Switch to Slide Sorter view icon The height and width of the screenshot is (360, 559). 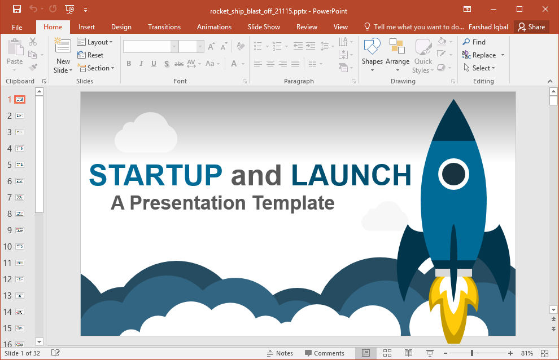point(387,353)
